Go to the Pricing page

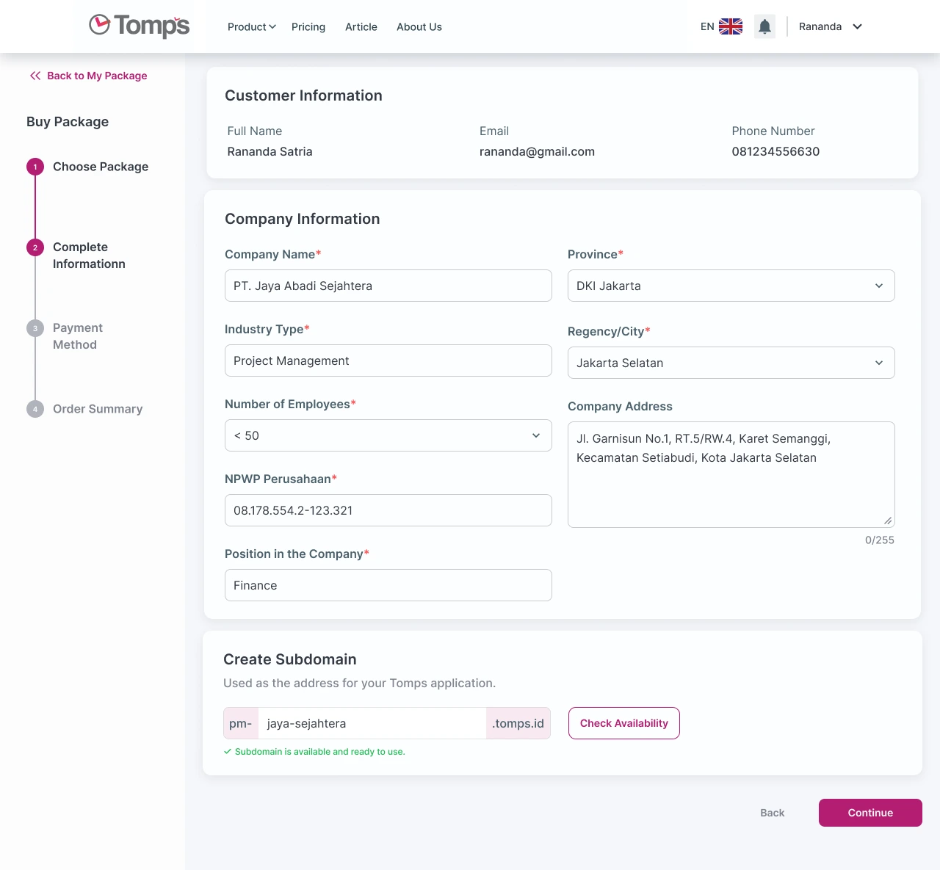coord(308,26)
